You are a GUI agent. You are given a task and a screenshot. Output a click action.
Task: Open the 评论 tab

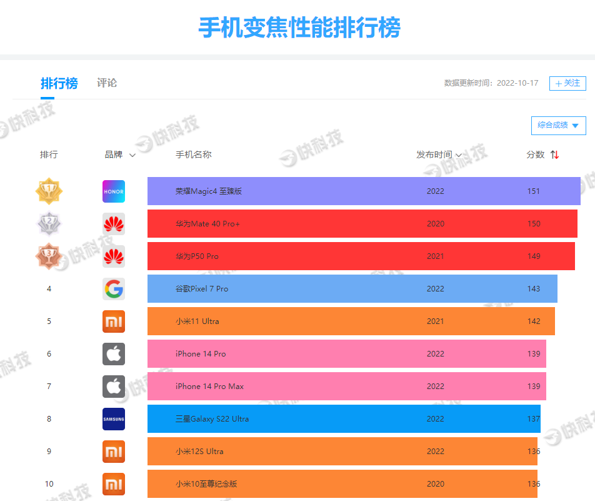[107, 83]
